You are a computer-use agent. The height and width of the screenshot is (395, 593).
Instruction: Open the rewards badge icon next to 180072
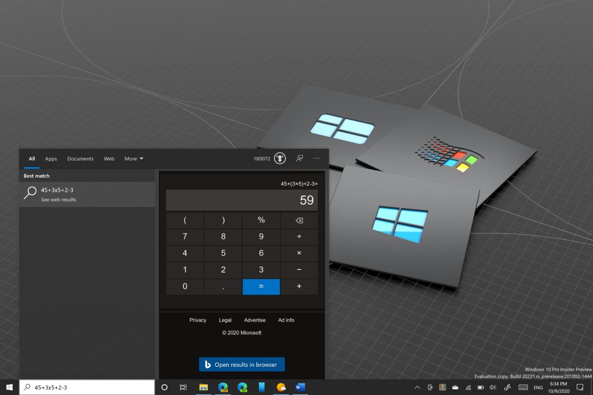(280, 158)
